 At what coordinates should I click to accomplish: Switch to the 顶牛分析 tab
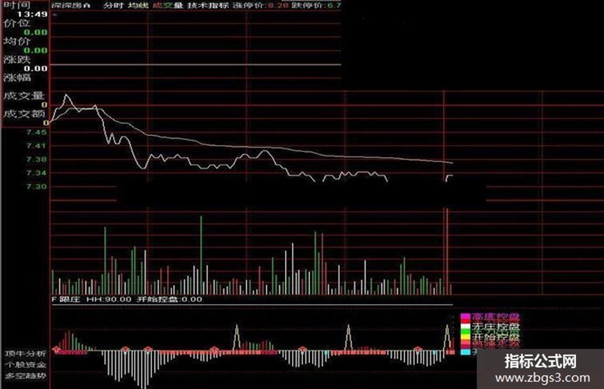(x=26, y=353)
